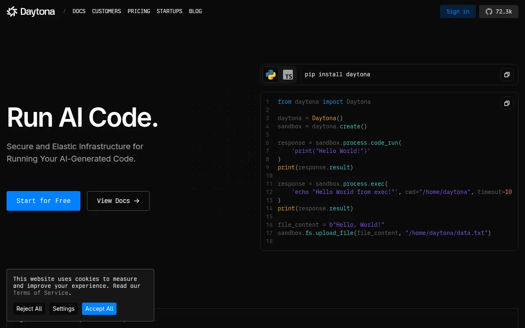Image resolution: width=525 pixels, height=328 pixels.
Task: Select the Python language icon
Action: [270, 75]
